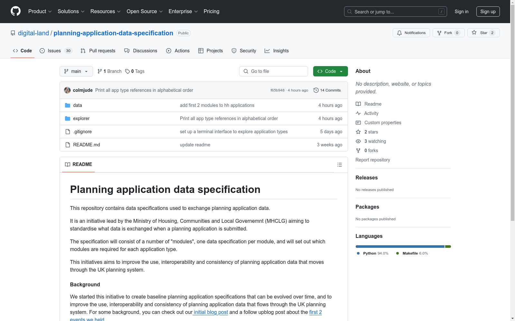This screenshot has width=515, height=321.
Task: Click the search magnifier icon in header
Action: [350, 12]
